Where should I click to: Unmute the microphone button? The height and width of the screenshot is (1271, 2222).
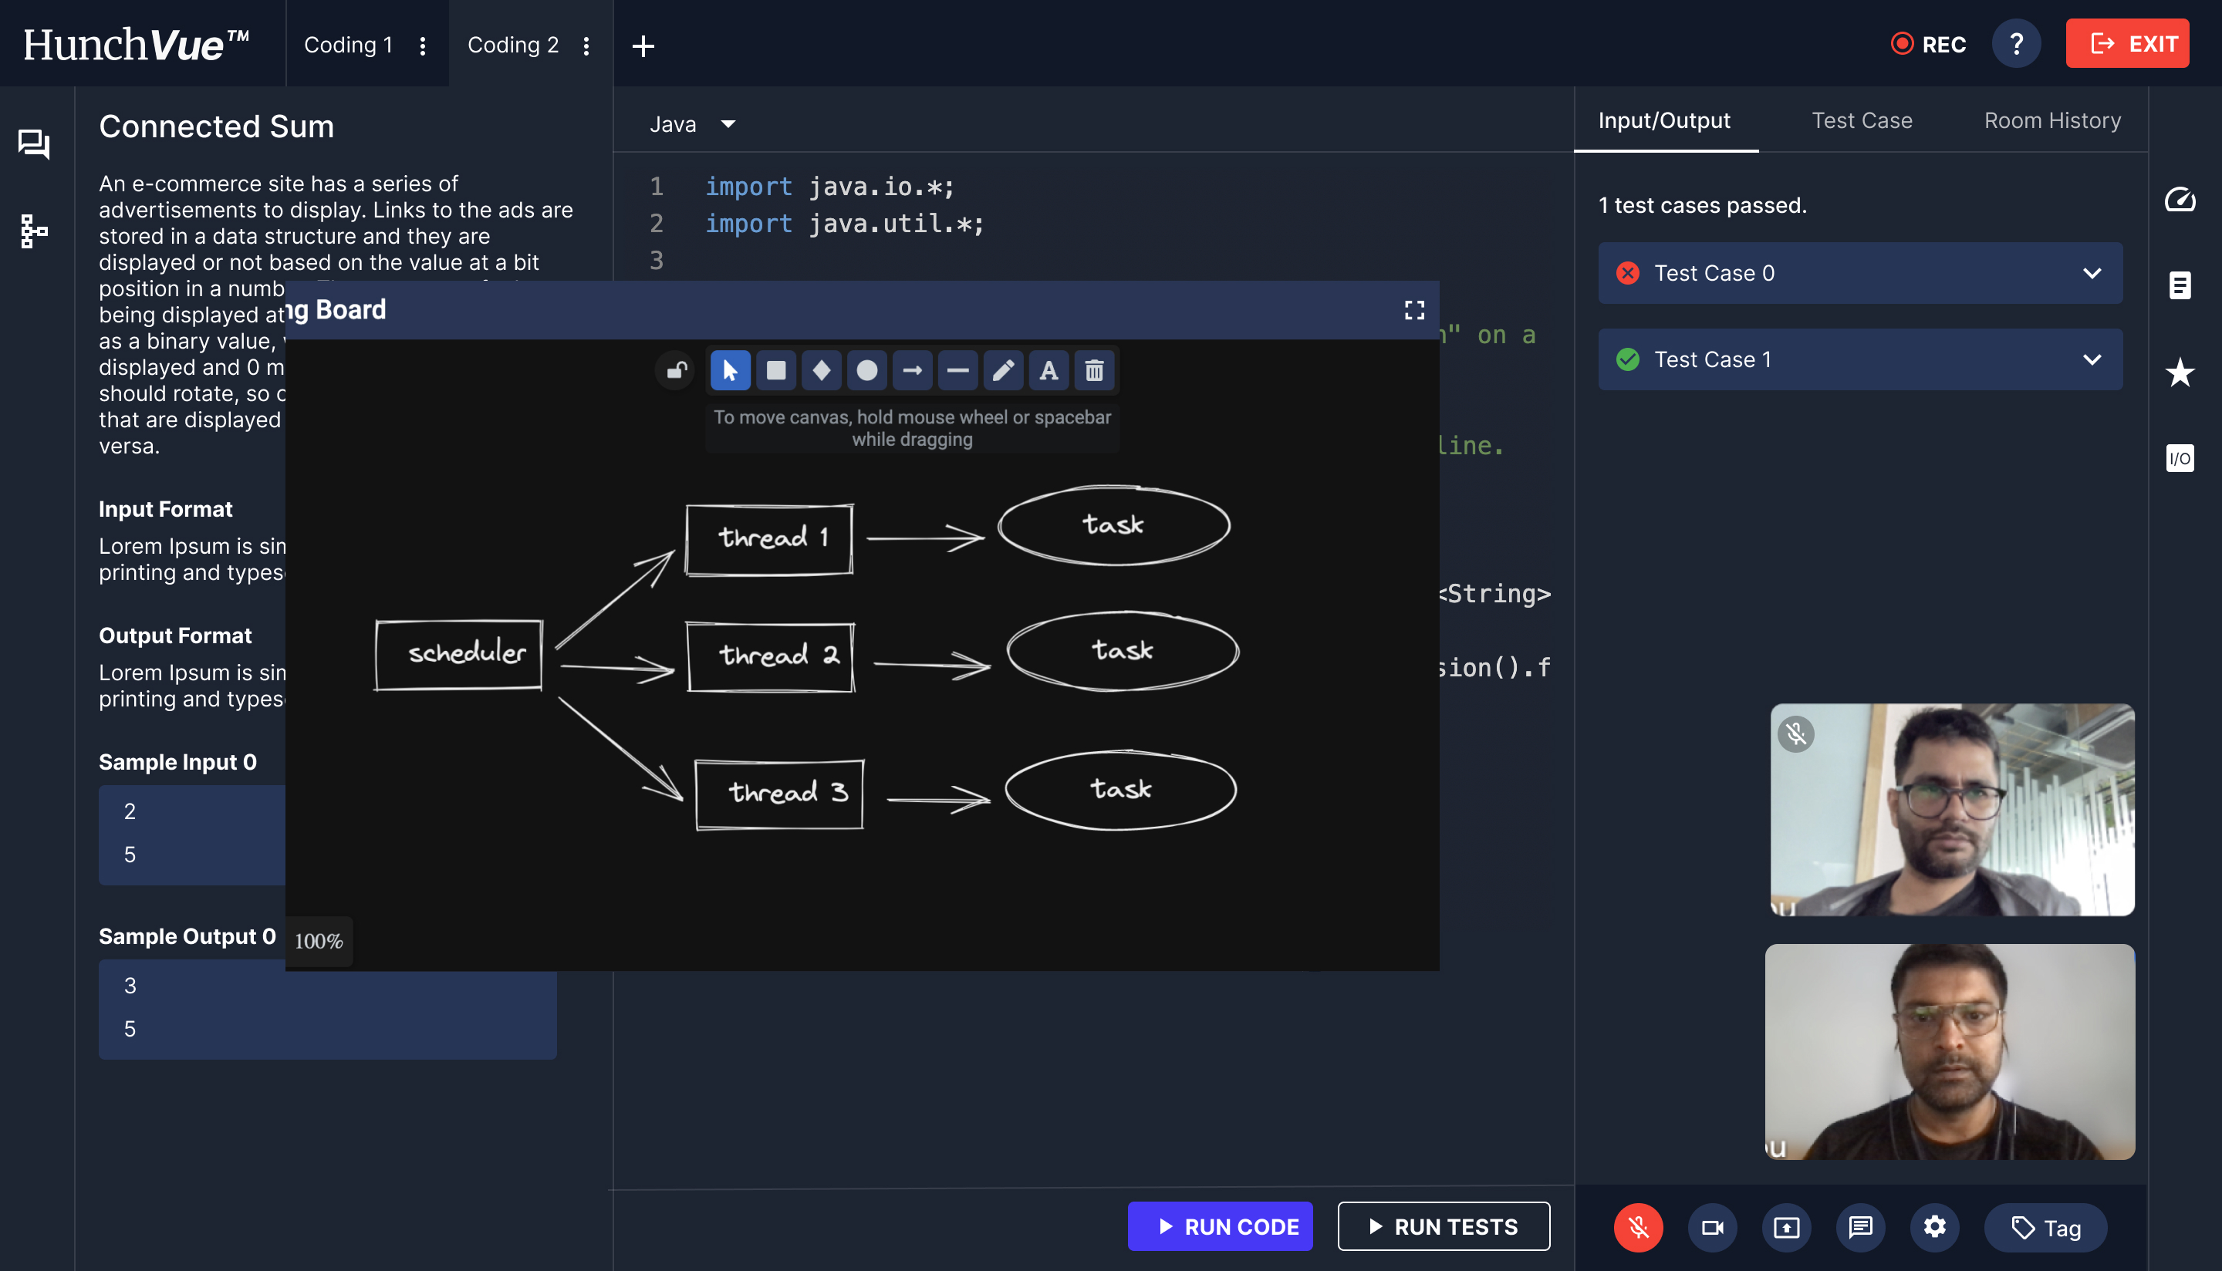coord(1638,1226)
